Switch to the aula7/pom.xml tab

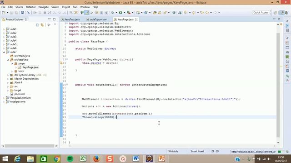pyautogui.click(x=99, y=19)
